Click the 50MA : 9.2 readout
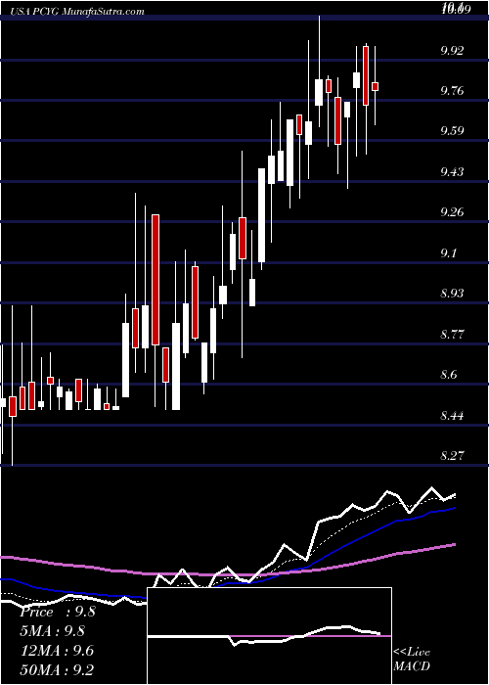Image resolution: width=489 pixels, height=685 pixels. point(57,670)
